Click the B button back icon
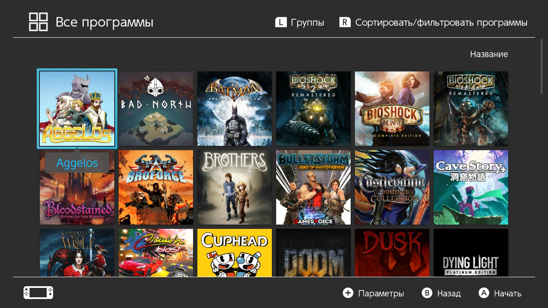This screenshot has width=548, height=308. pyautogui.click(x=427, y=293)
